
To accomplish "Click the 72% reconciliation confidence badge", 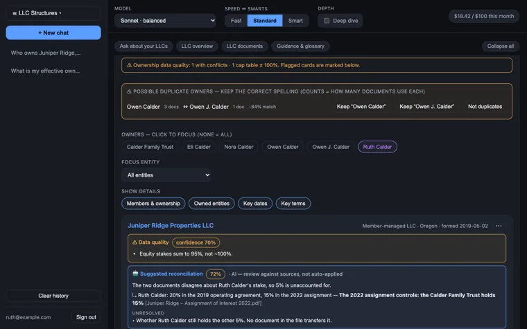I will (216, 274).
